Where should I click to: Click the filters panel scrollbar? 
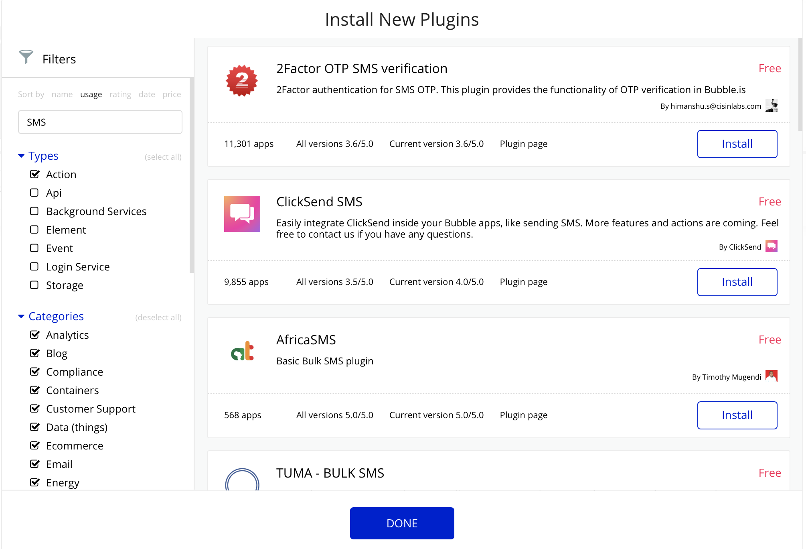pyautogui.click(x=192, y=175)
